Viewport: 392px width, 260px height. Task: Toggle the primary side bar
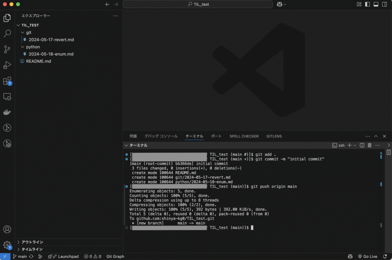tap(367, 4)
